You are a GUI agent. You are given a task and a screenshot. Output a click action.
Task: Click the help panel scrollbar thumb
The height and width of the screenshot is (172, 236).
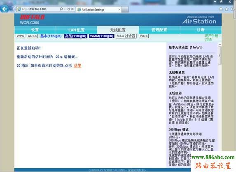(220, 55)
